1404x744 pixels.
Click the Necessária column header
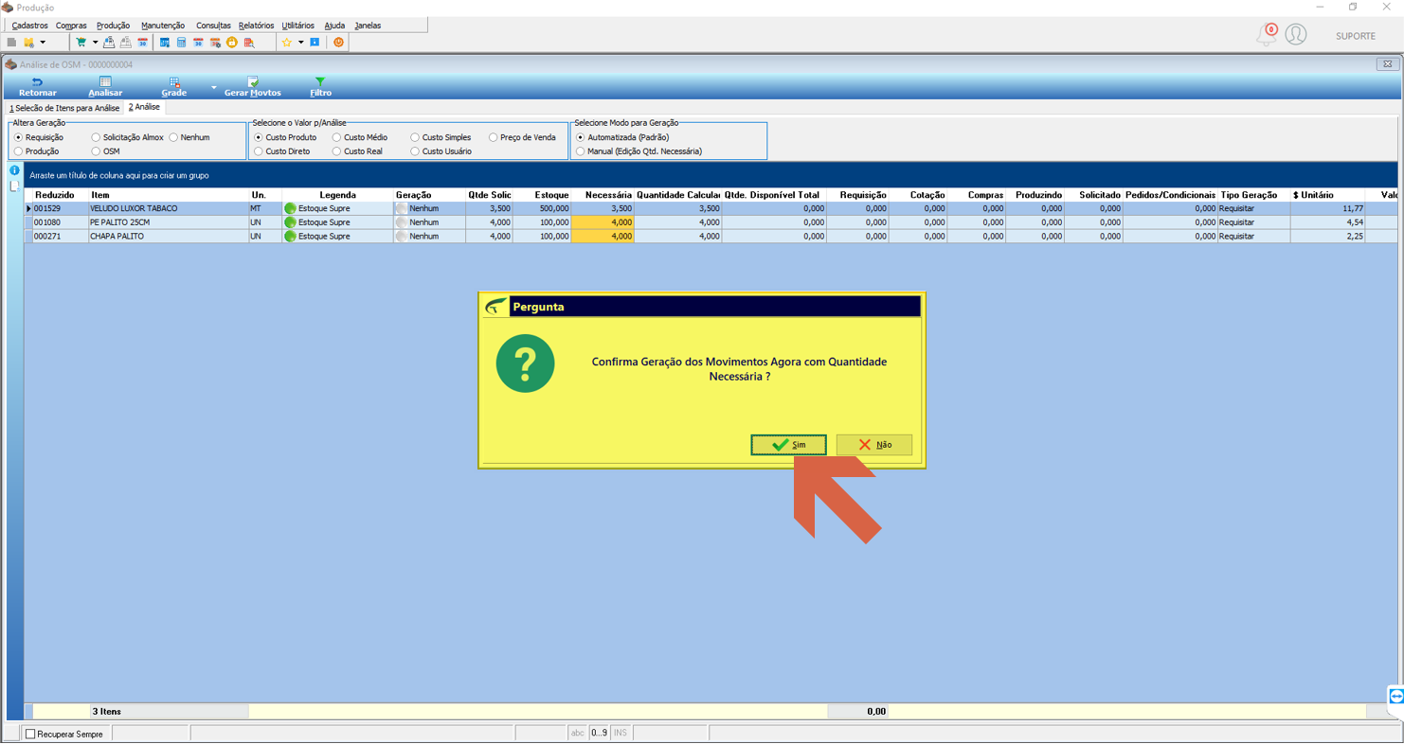click(603, 195)
